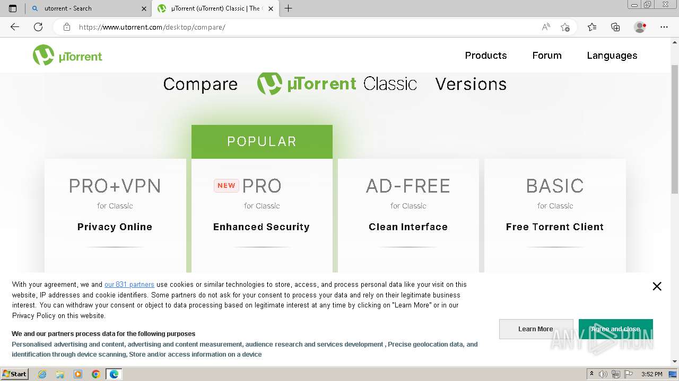Viewport: 679px width, 381px height.
Task: Open the Products menu
Action: pyautogui.click(x=486, y=56)
